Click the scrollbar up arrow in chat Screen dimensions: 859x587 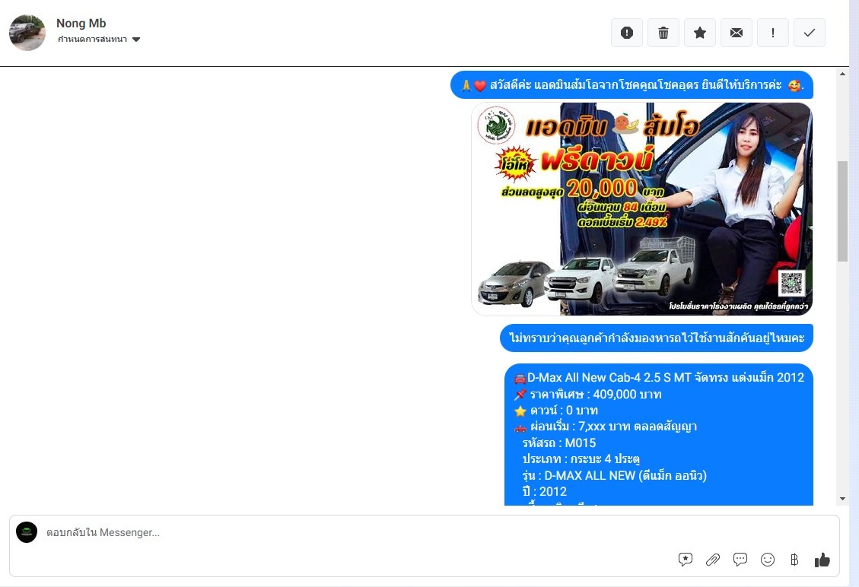click(842, 73)
